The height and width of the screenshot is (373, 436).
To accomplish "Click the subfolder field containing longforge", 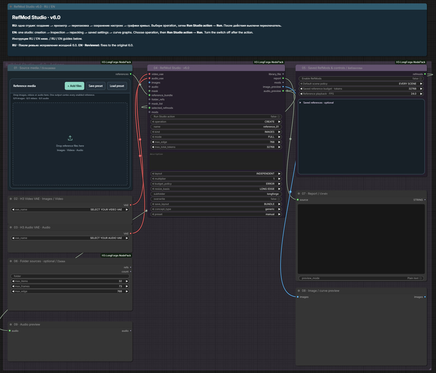I will pos(216,194).
